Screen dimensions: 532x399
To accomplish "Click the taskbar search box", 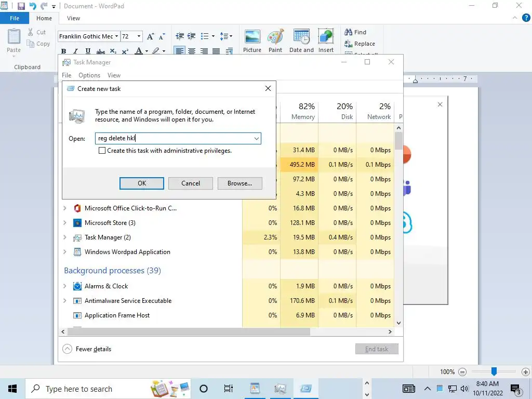I will (x=108, y=389).
